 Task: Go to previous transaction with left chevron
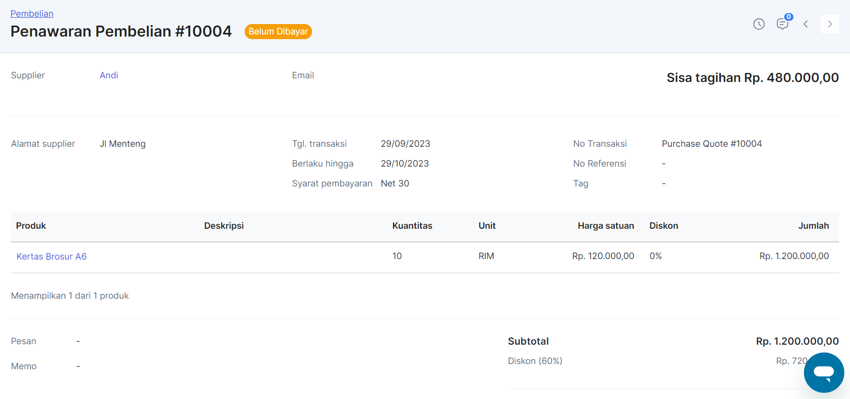806,24
